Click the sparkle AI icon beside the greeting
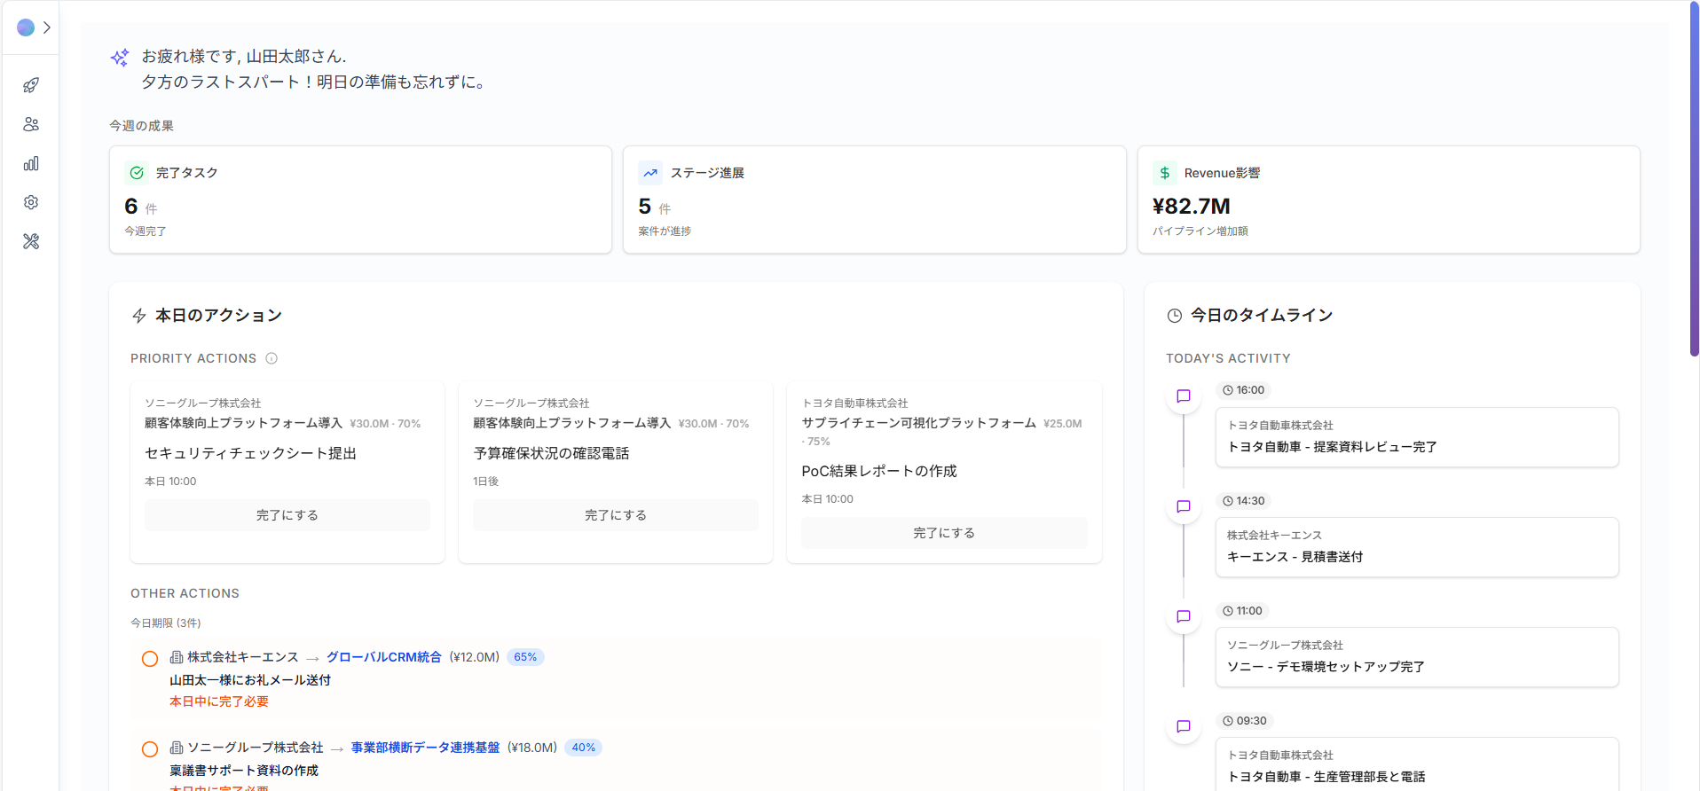Image resolution: width=1700 pixels, height=791 pixels. click(120, 58)
